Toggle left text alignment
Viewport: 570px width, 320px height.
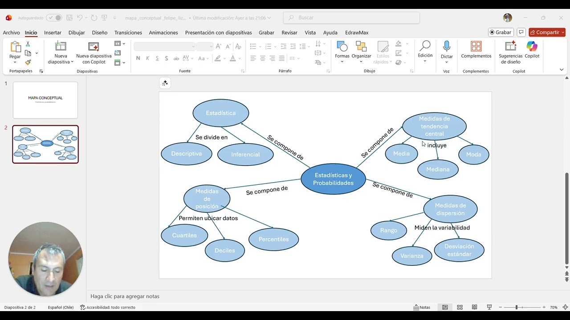click(253, 58)
